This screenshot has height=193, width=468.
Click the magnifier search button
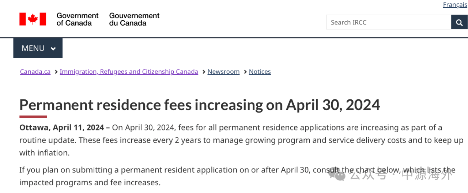[459, 22]
